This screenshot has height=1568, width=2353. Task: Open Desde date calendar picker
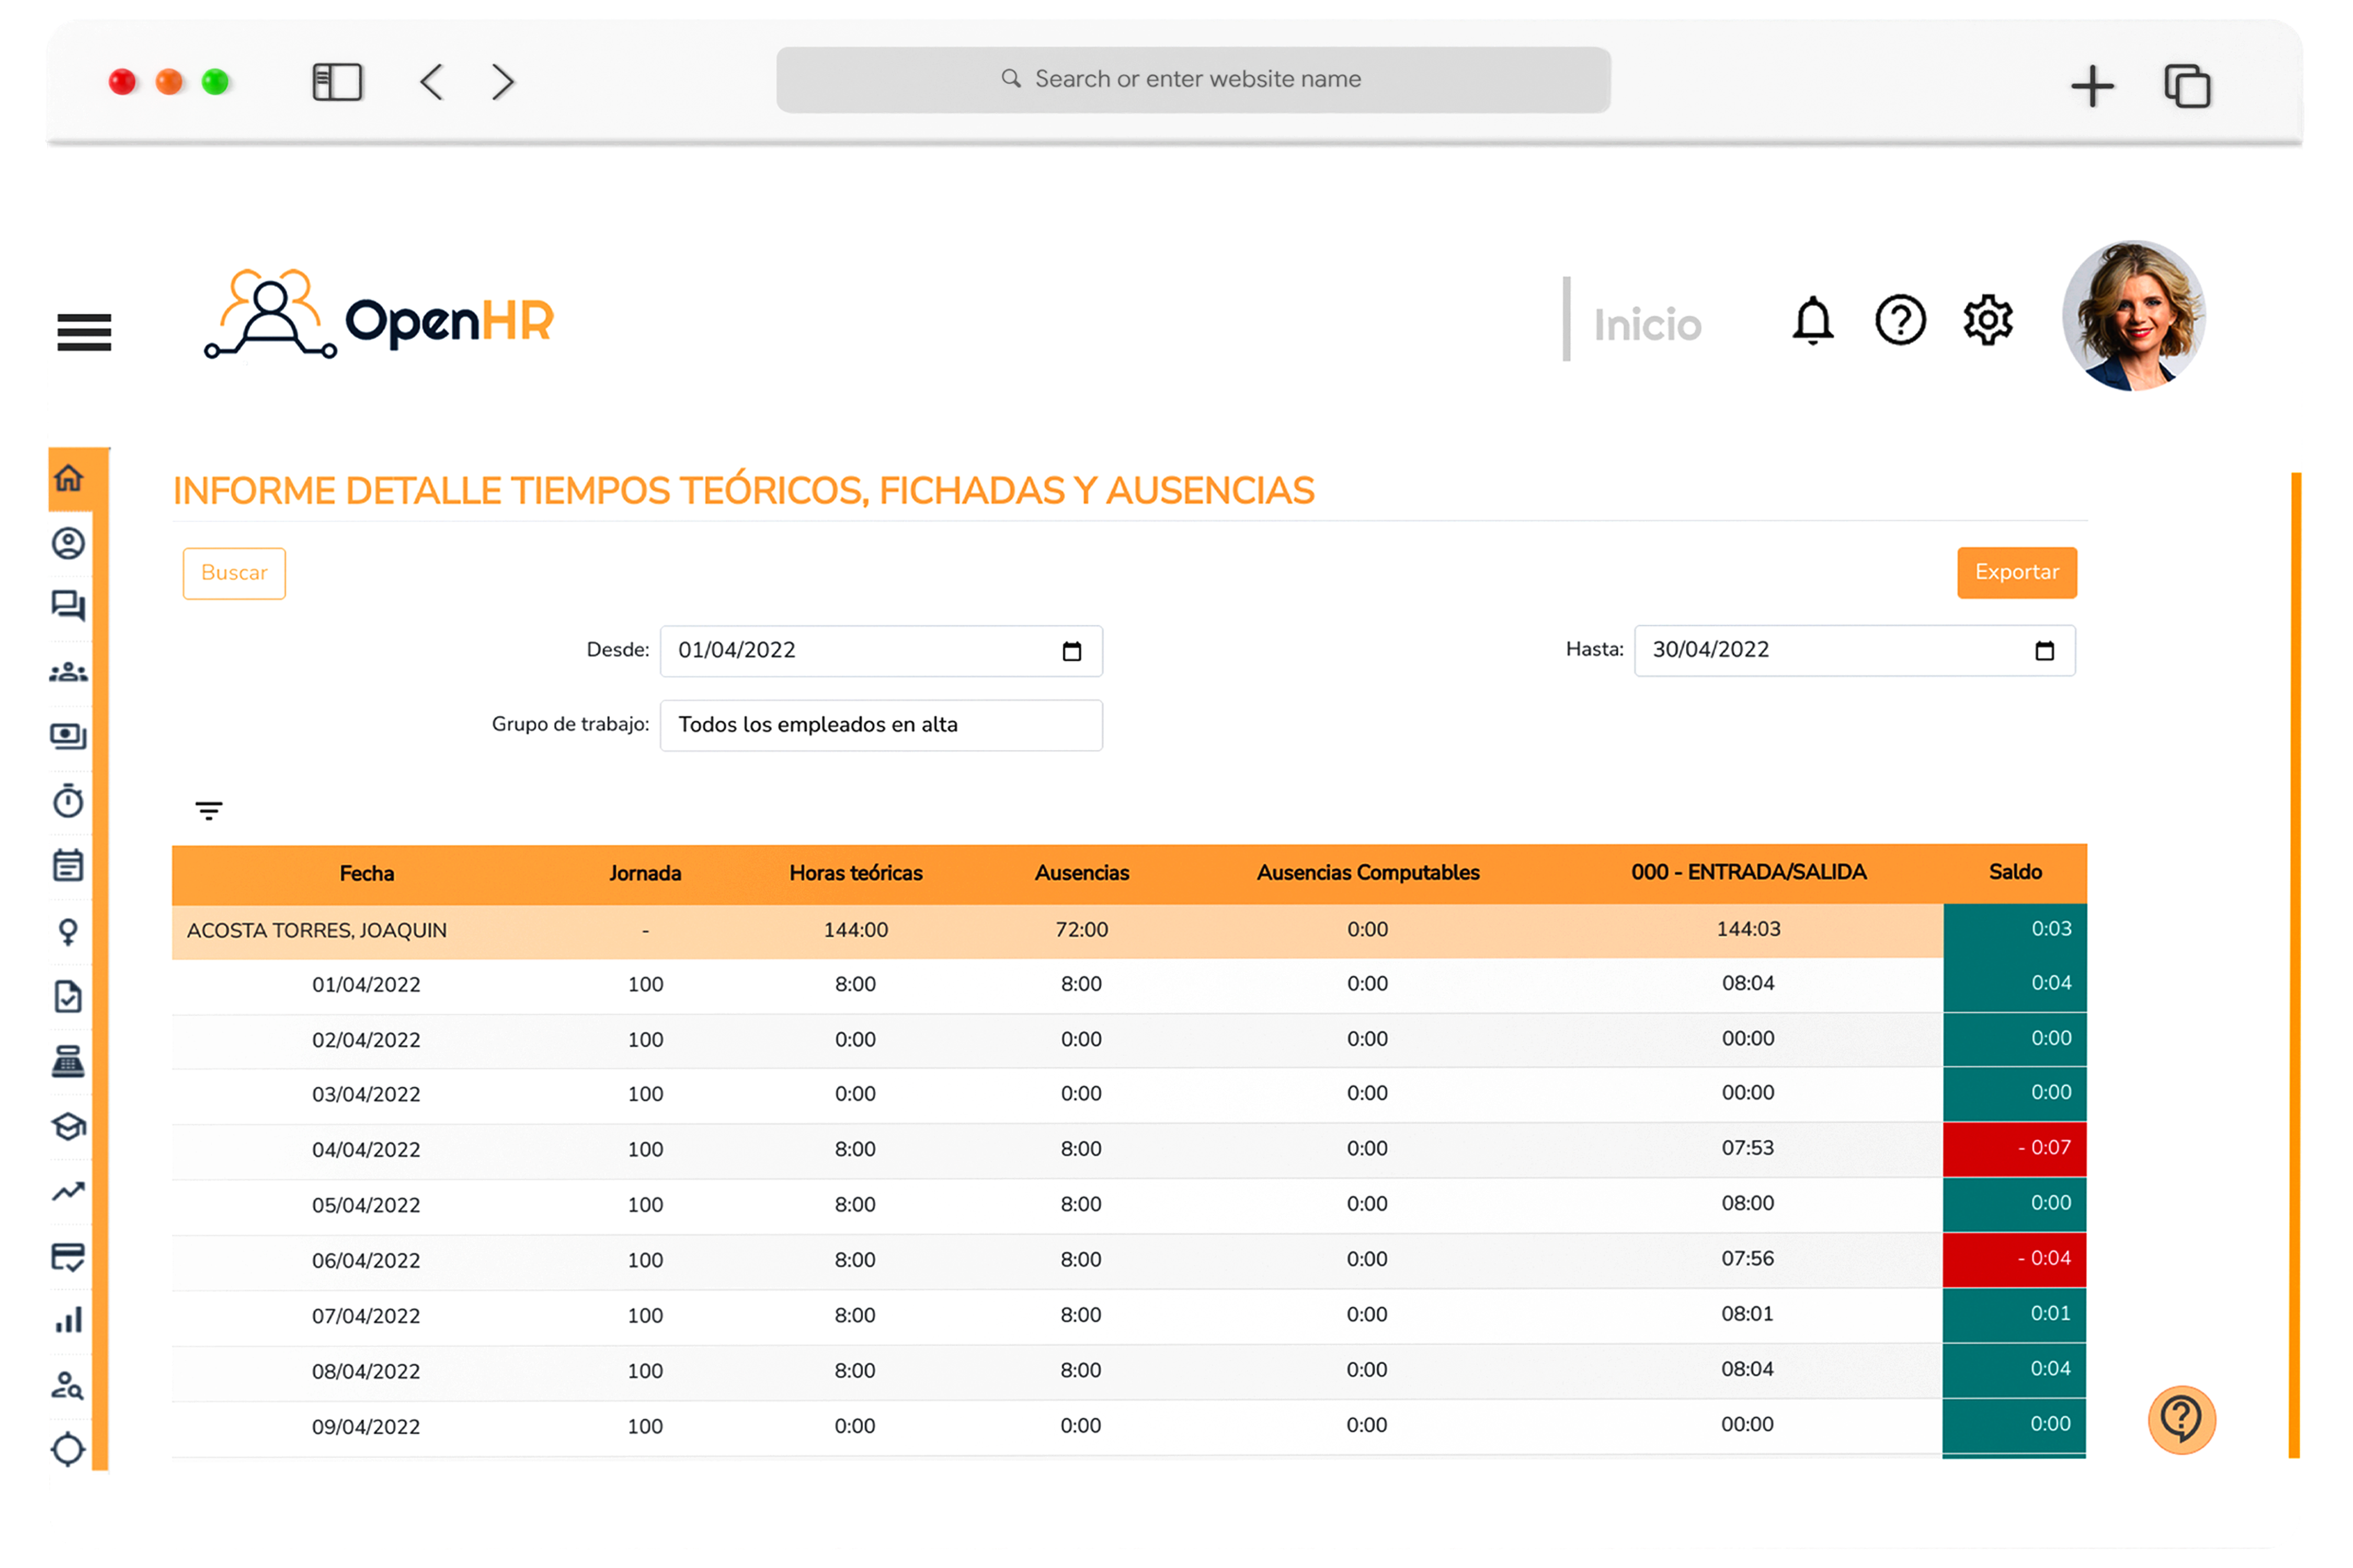1071,652
